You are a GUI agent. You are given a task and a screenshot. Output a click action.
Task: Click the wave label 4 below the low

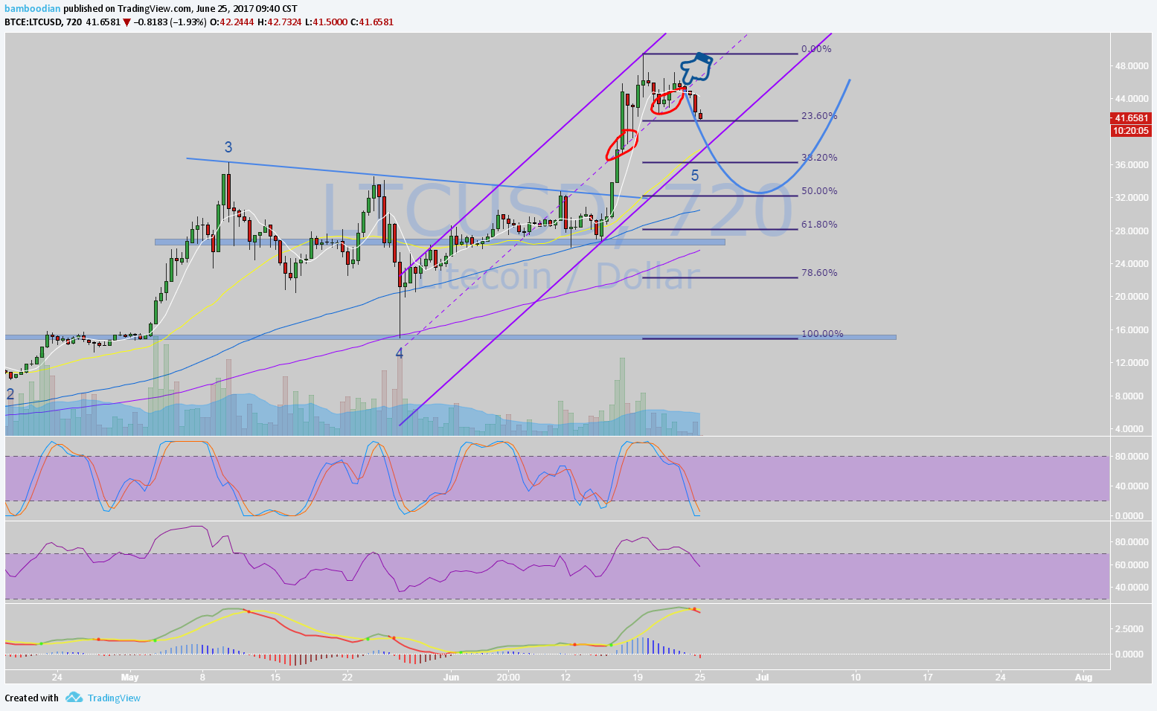coord(400,353)
